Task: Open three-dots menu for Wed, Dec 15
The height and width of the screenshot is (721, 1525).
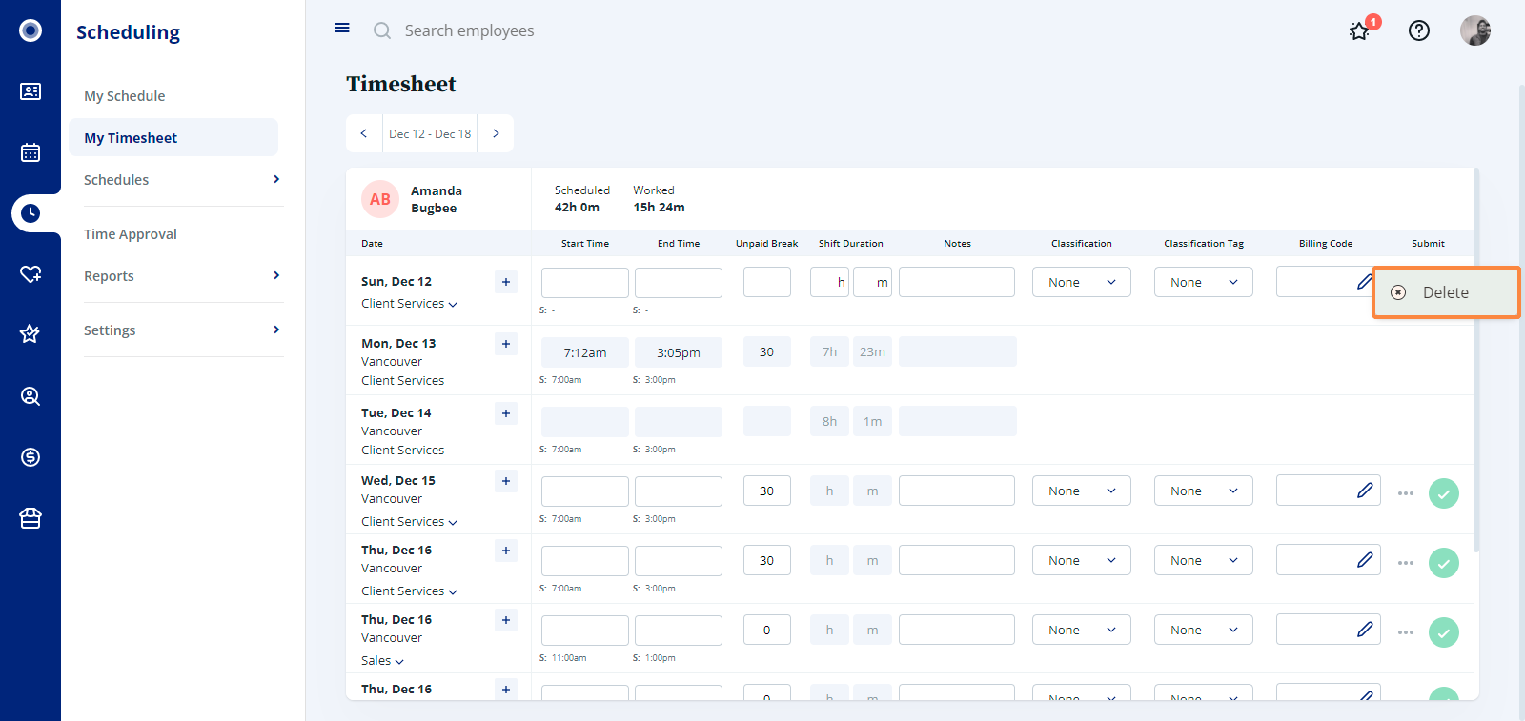Action: (x=1405, y=493)
